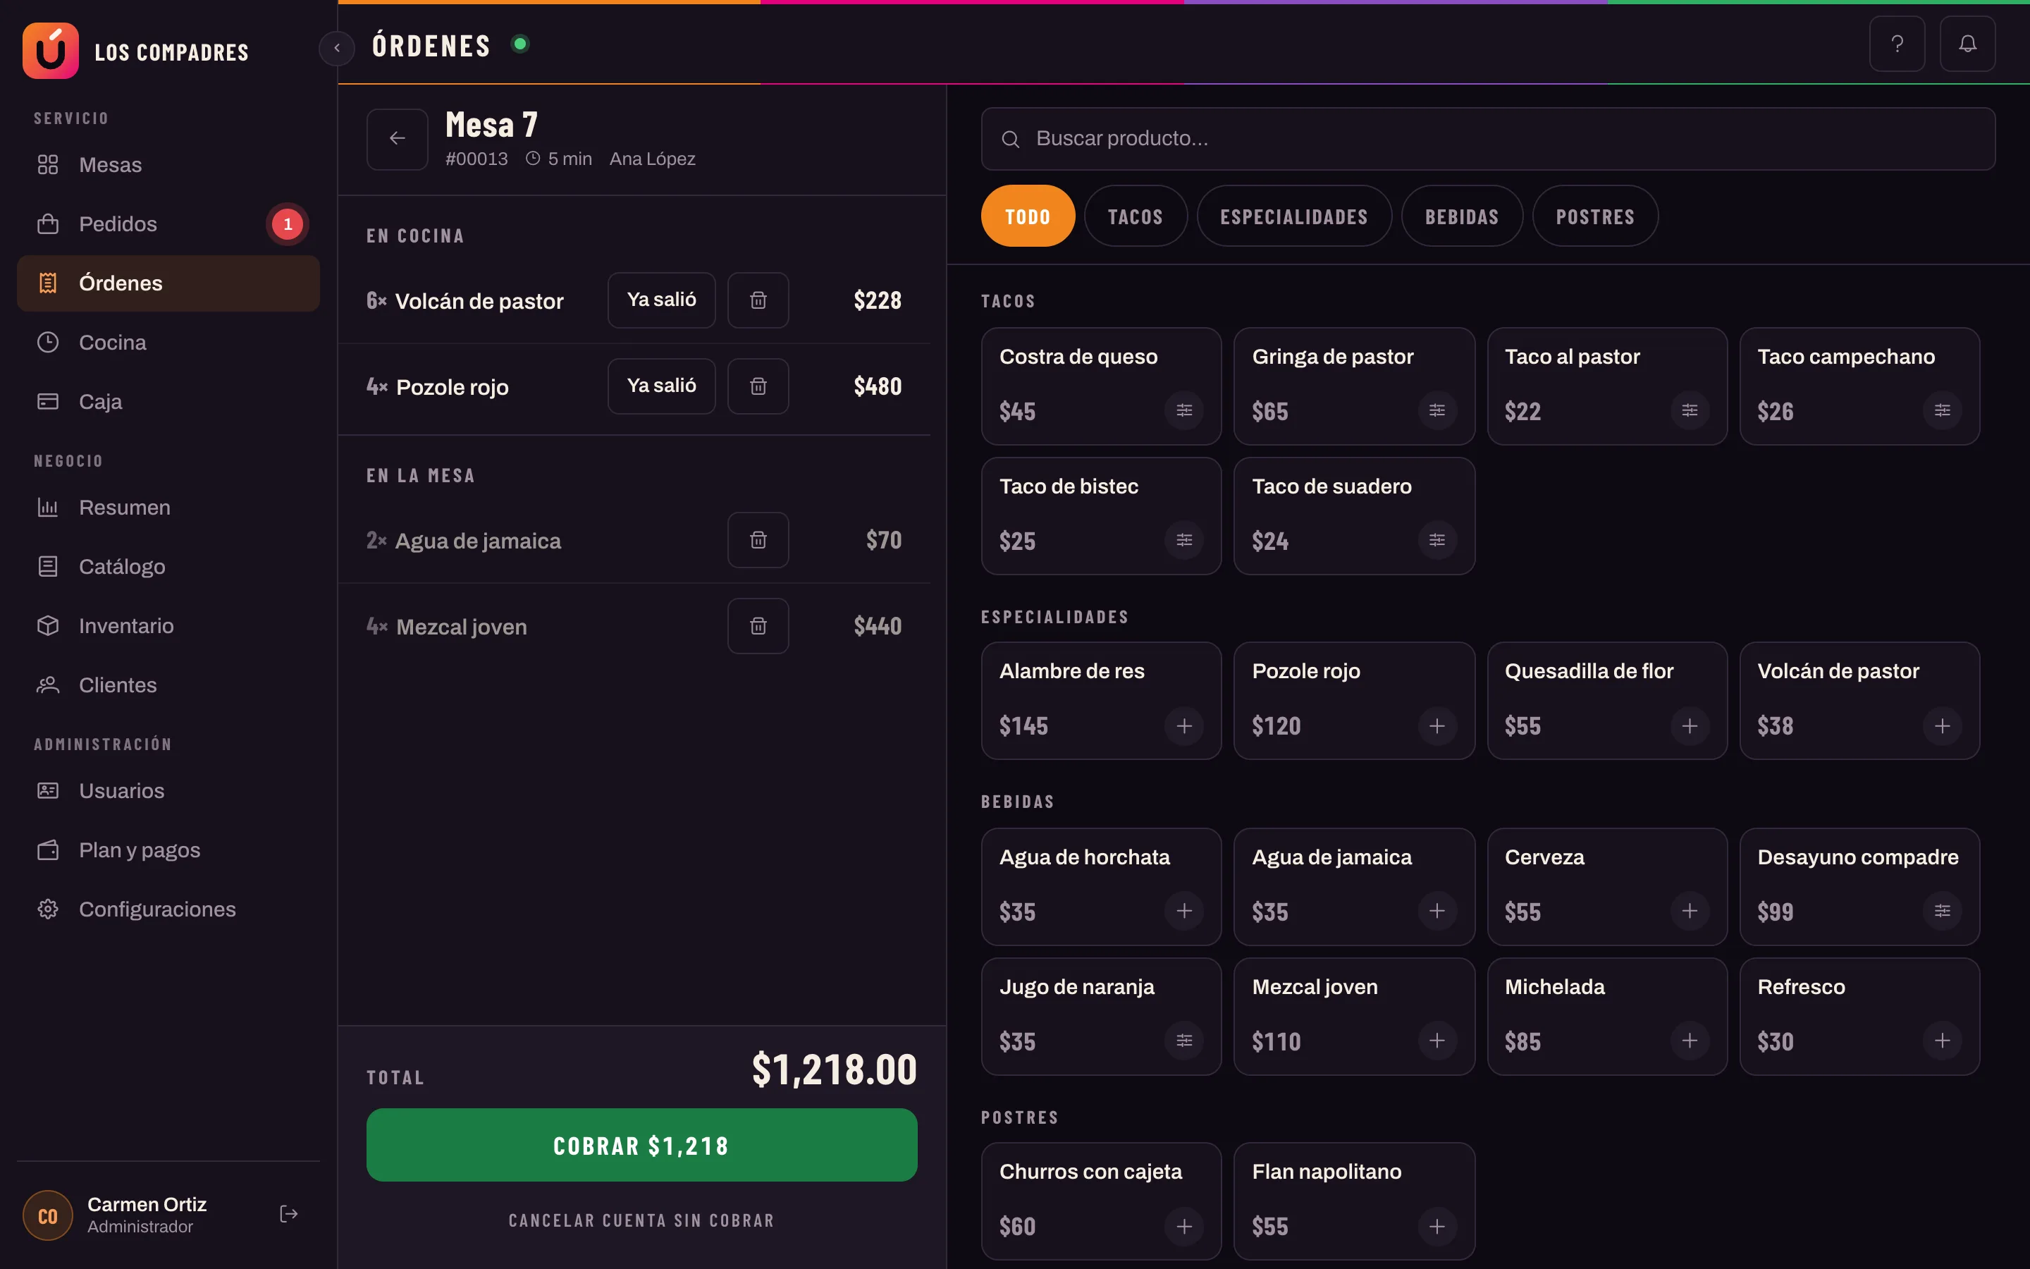
Task: Delete the Pozole rojo order line
Action: pyautogui.click(x=758, y=386)
